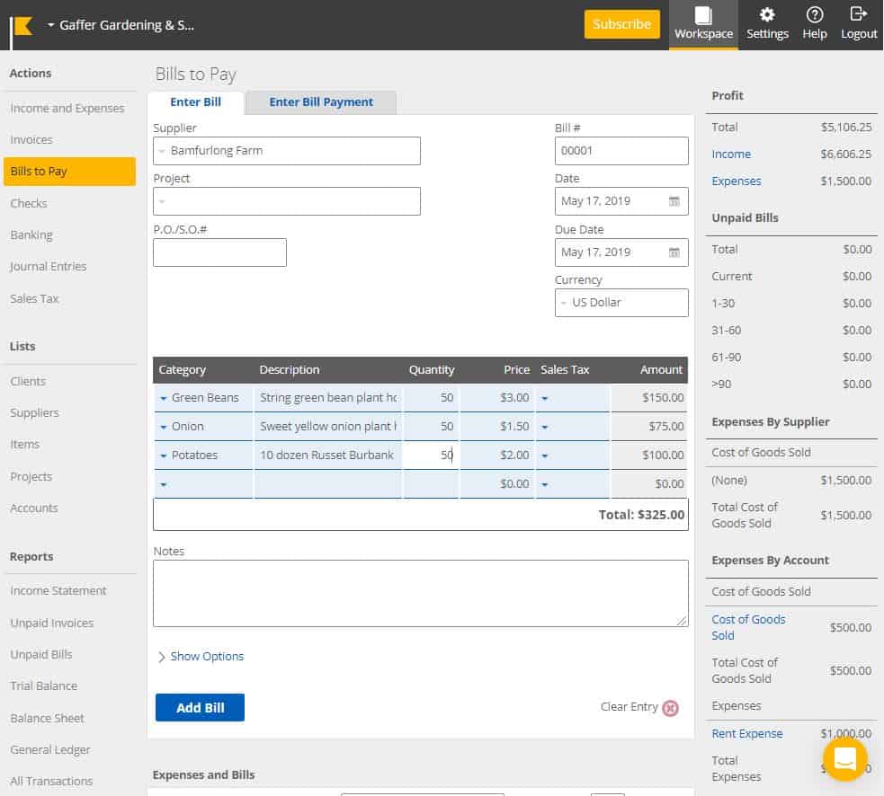Screen dimensions: 884x796
Task: Expand Show Options section
Action: (201, 656)
